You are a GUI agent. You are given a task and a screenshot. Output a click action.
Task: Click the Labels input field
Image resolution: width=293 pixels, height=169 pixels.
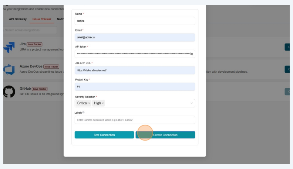coord(135,120)
